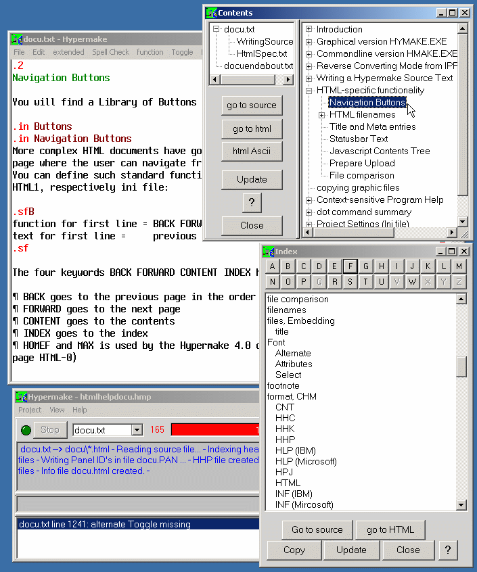Screen dimensions: 477x572
Task: Expand Context-sensitive Program Help node
Action: tap(309, 200)
